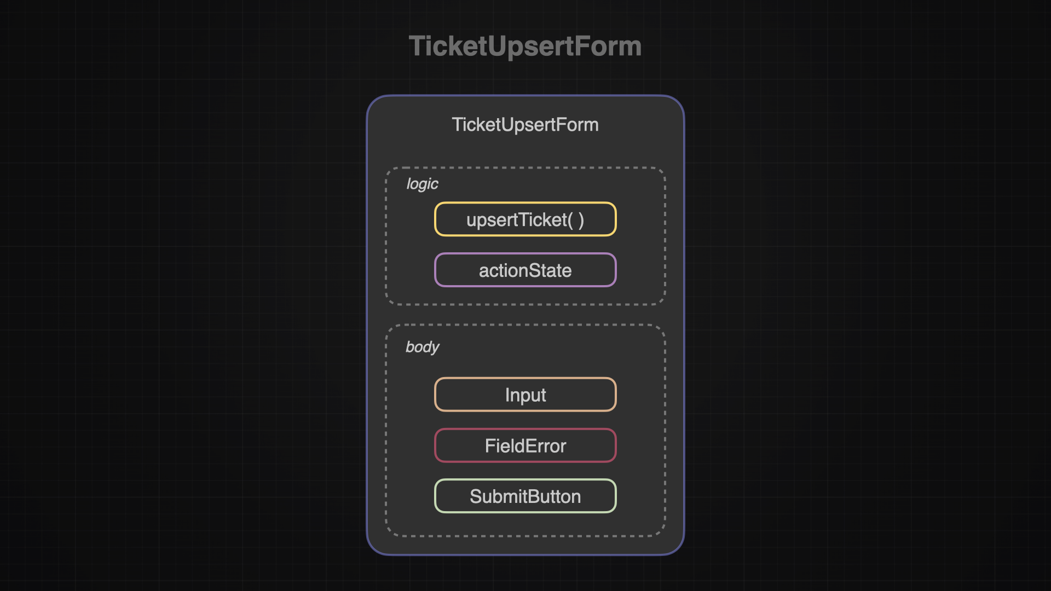Image resolution: width=1051 pixels, height=591 pixels.
Task: Select the purple actionState node
Action: pos(524,270)
